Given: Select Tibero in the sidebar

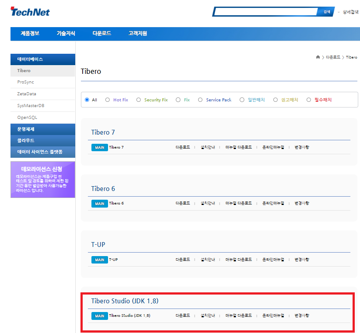Looking at the screenshot, I should (43, 71).
